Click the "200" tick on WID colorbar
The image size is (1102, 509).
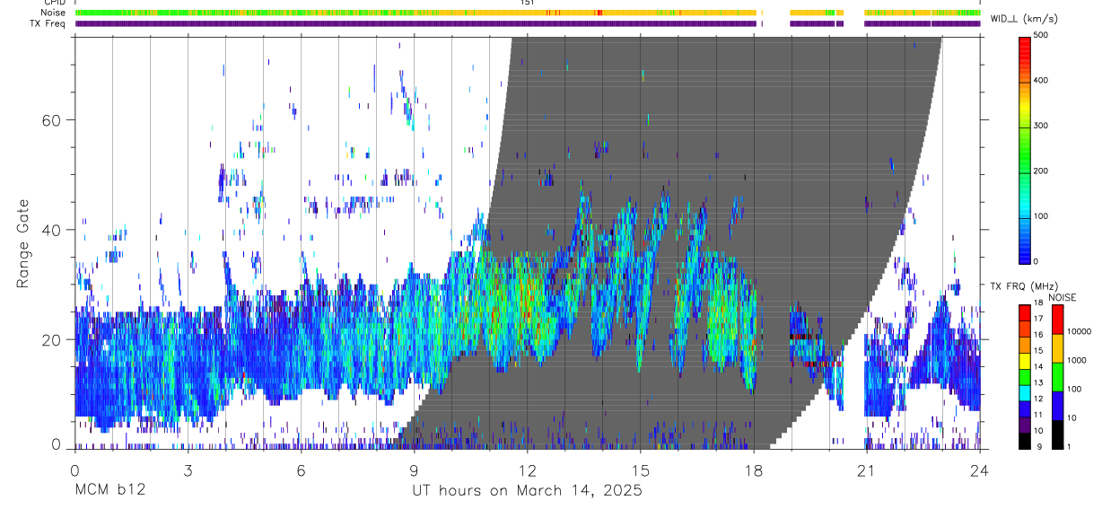coord(1041,171)
